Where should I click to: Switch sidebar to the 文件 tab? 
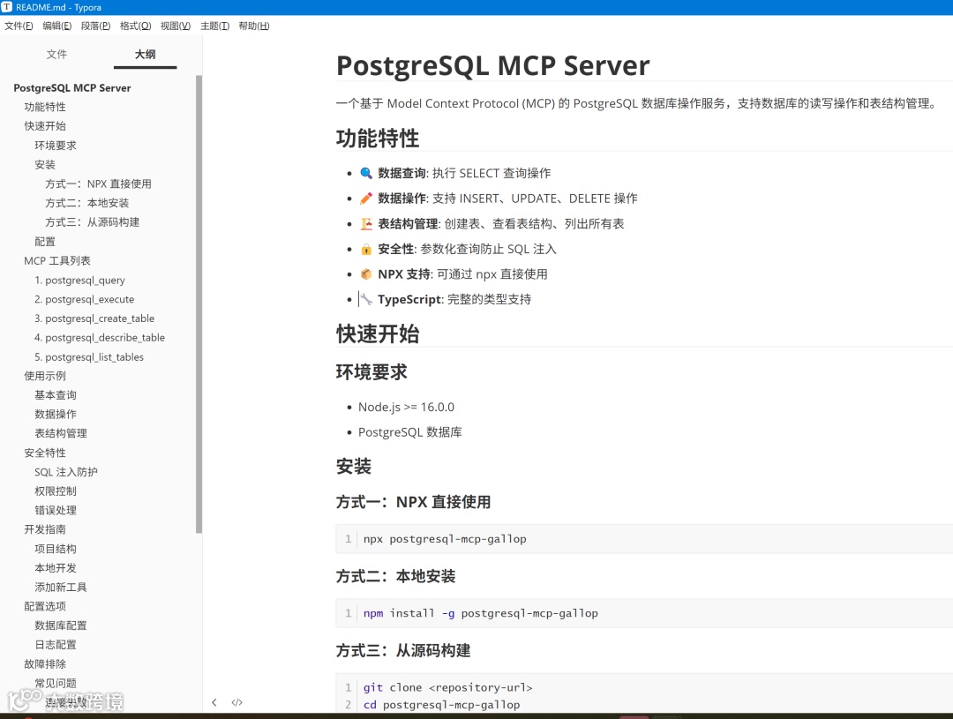click(x=56, y=54)
